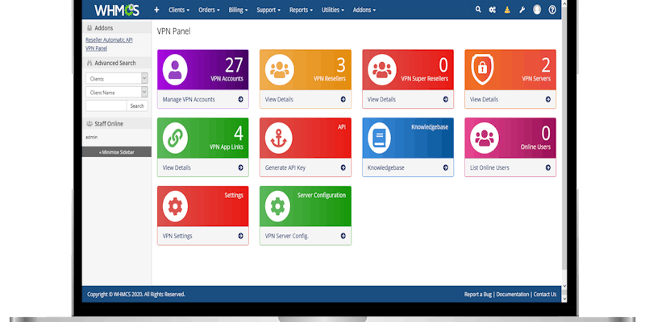Viewport: 645px width, 322px height.
Task: Open the Reports menu
Action: pyautogui.click(x=301, y=10)
